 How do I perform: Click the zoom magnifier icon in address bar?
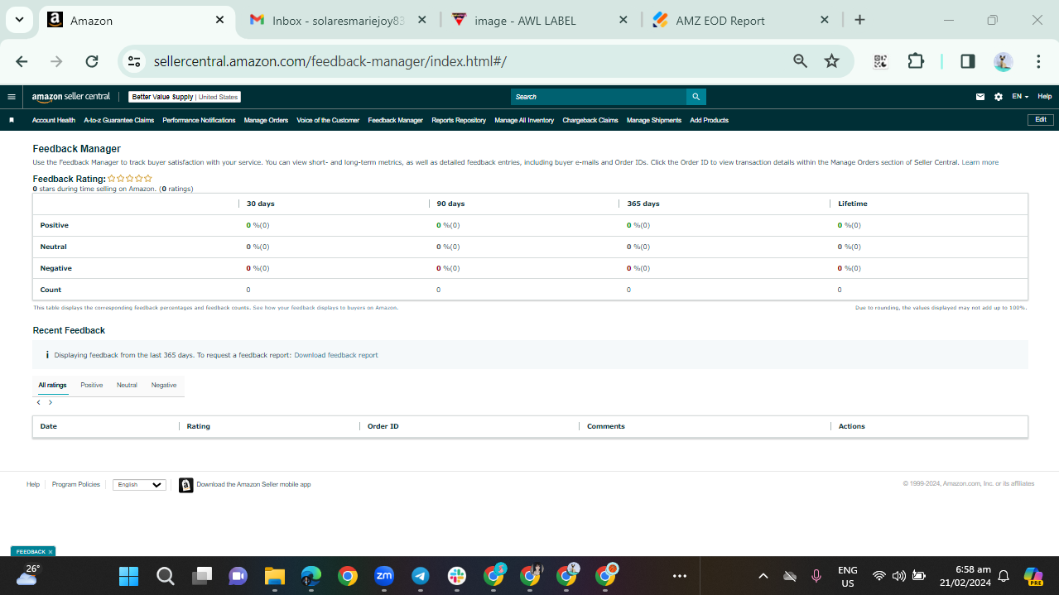point(800,61)
